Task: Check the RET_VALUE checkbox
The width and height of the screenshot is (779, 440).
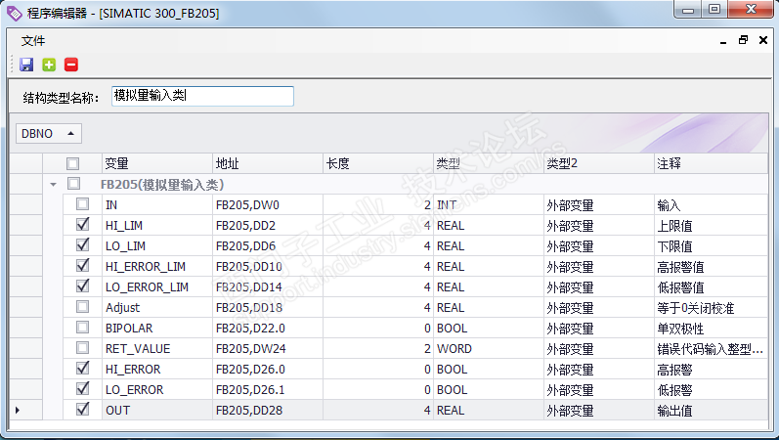Action: (x=82, y=348)
